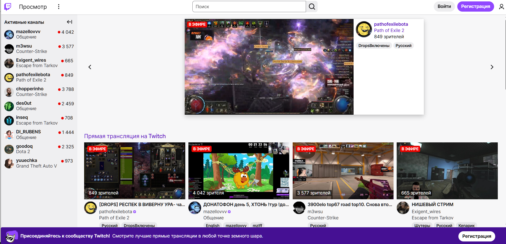
Task: Select the Кепарик tag
Action: pos(466,225)
